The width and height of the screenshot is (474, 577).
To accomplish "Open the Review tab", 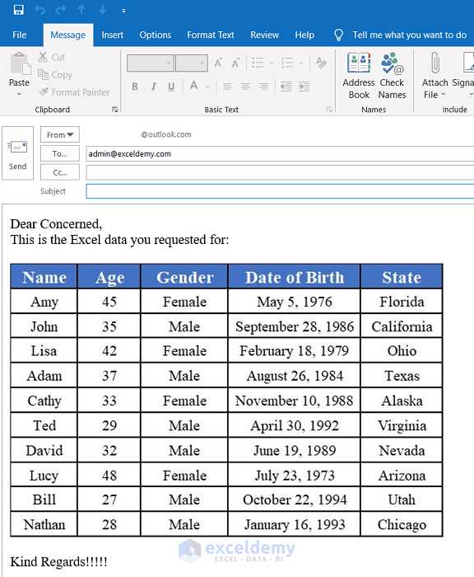I will coord(264,35).
